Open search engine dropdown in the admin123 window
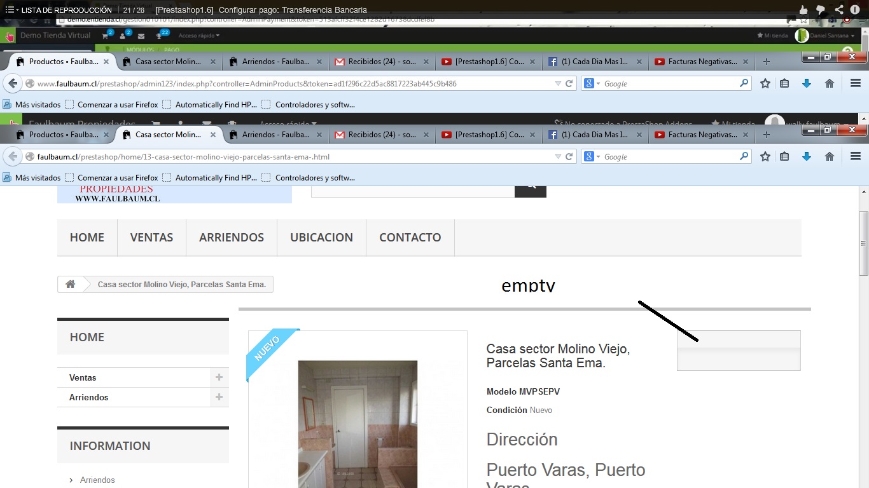 (x=592, y=83)
